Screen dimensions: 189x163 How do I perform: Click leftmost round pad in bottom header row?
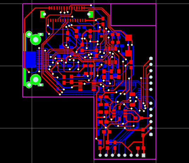click(x=100, y=155)
